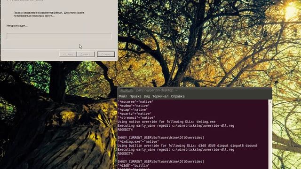Open the Правка menu in terminal
This screenshot has height=169, width=301.
[x=135, y=96]
